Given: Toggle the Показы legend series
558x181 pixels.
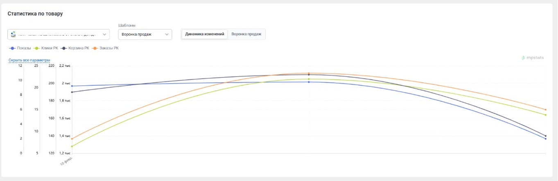Looking at the screenshot, I should coord(24,48).
